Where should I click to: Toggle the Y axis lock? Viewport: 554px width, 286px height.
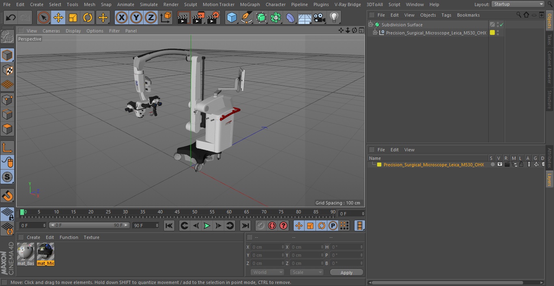tap(136, 17)
